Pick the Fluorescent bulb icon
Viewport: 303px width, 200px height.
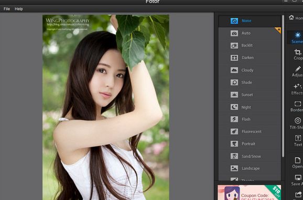coord(234,131)
